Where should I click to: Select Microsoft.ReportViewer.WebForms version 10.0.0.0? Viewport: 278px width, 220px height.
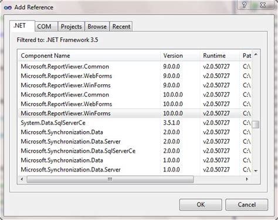pyautogui.click(x=135, y=104)
